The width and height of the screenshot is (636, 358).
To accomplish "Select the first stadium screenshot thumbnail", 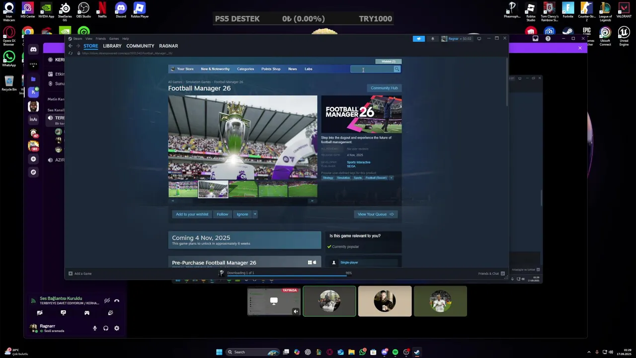I will (183, 189).
